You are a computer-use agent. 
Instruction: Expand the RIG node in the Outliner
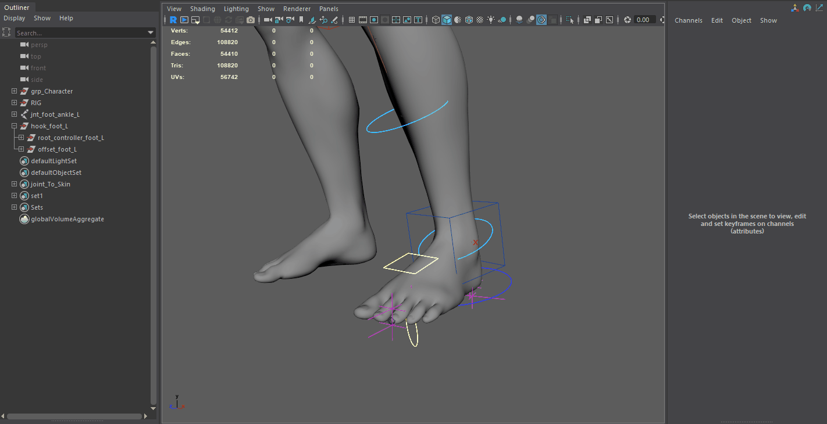click(x=13, y=103)
